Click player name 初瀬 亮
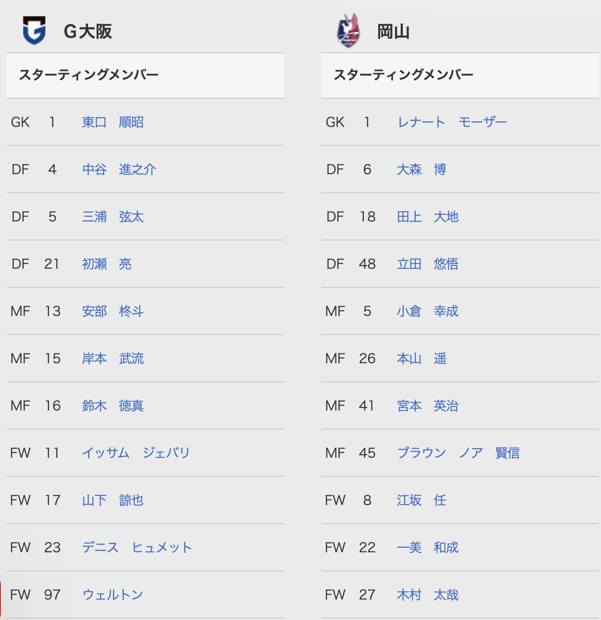This screenshot has width=601, height=620. (x=106, y=264)
